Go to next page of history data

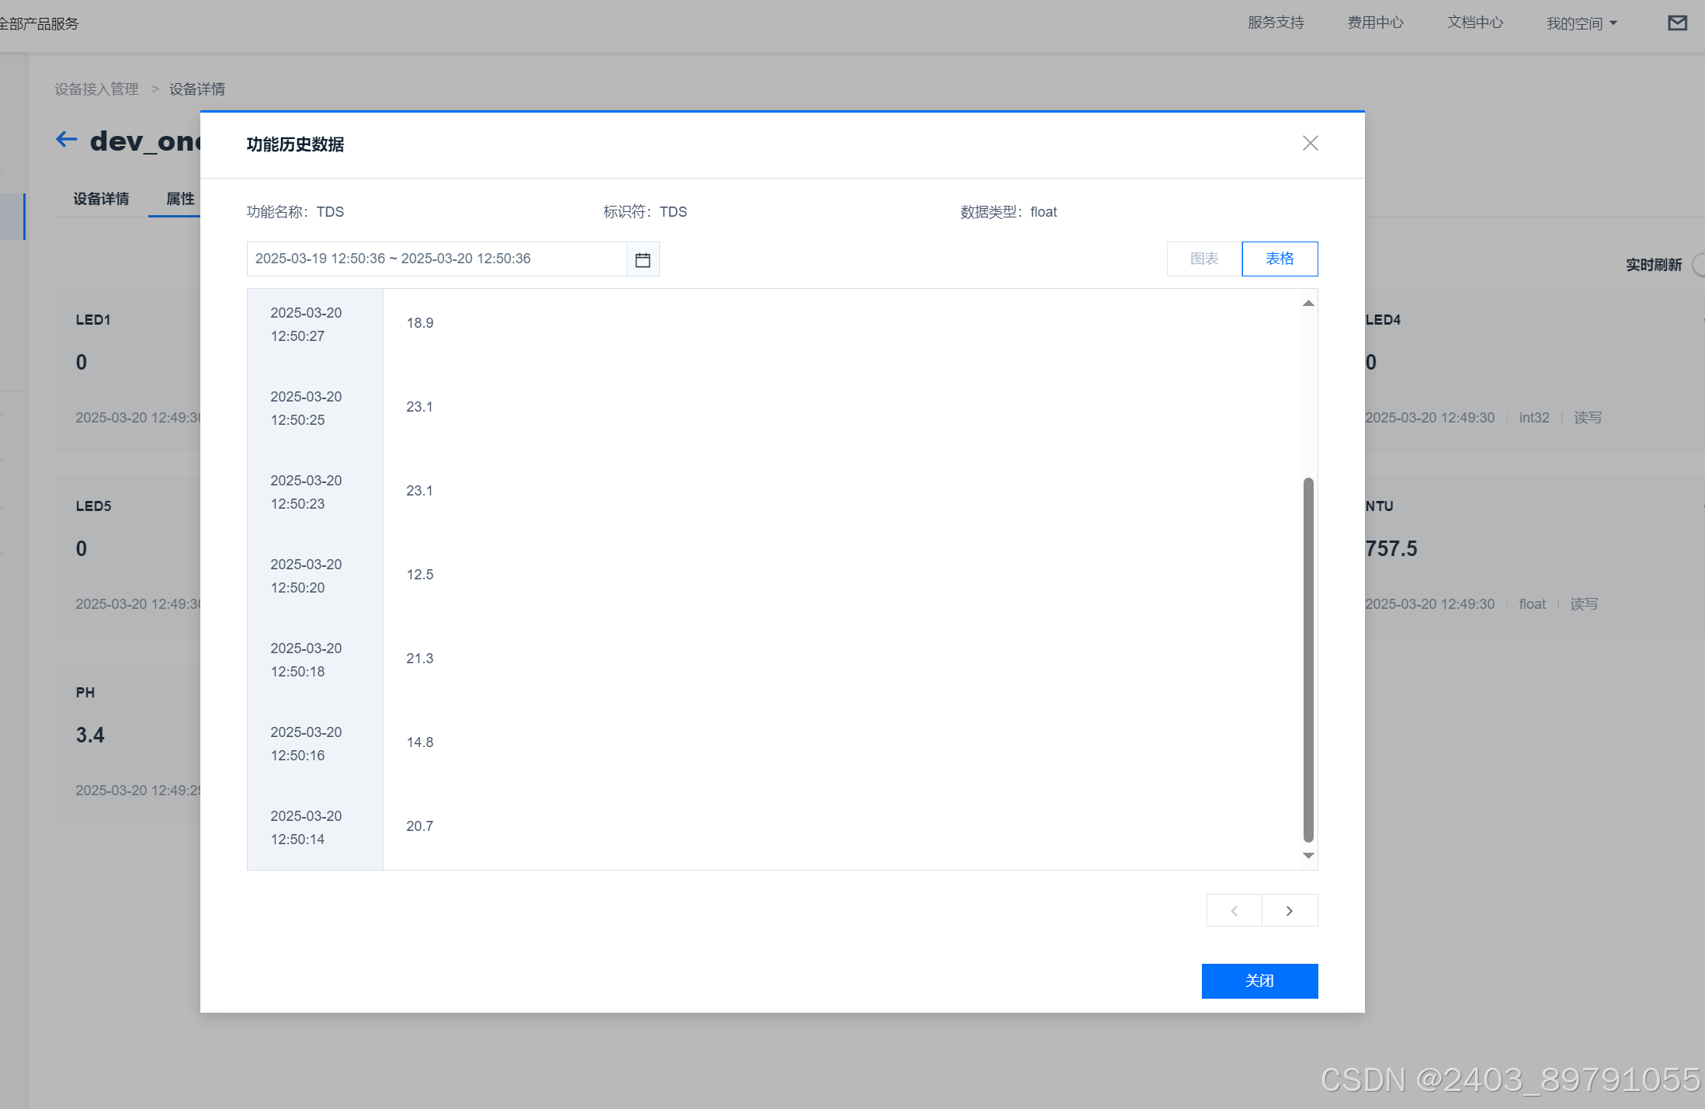coord(1289,910)
